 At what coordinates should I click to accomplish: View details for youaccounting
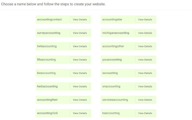pyautogui.click(x=145, y=60)
